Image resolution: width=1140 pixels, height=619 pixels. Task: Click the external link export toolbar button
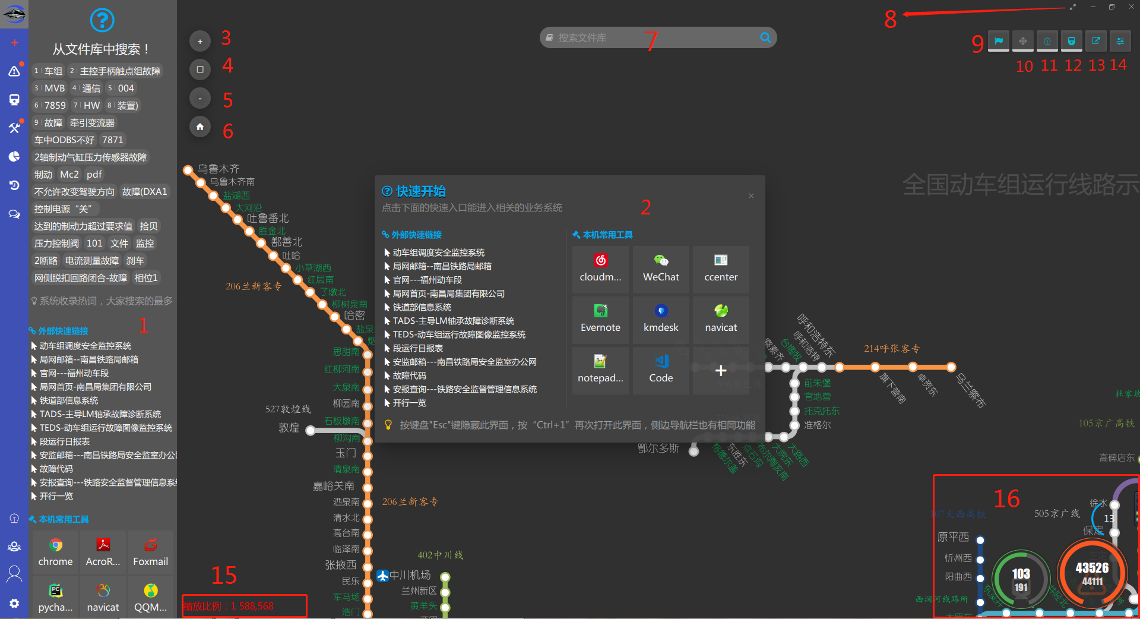click(x=1095, y=41)
